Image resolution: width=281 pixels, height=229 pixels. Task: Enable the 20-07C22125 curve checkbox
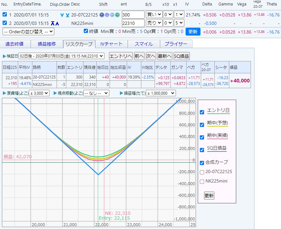coord(202,172)
